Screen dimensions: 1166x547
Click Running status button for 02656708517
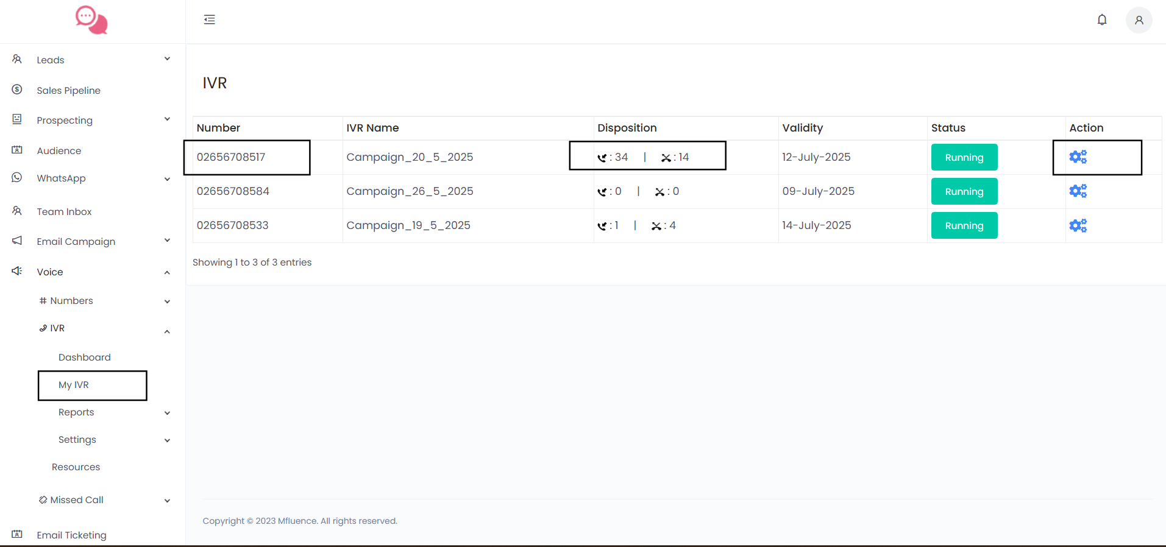tap(964, 157)
